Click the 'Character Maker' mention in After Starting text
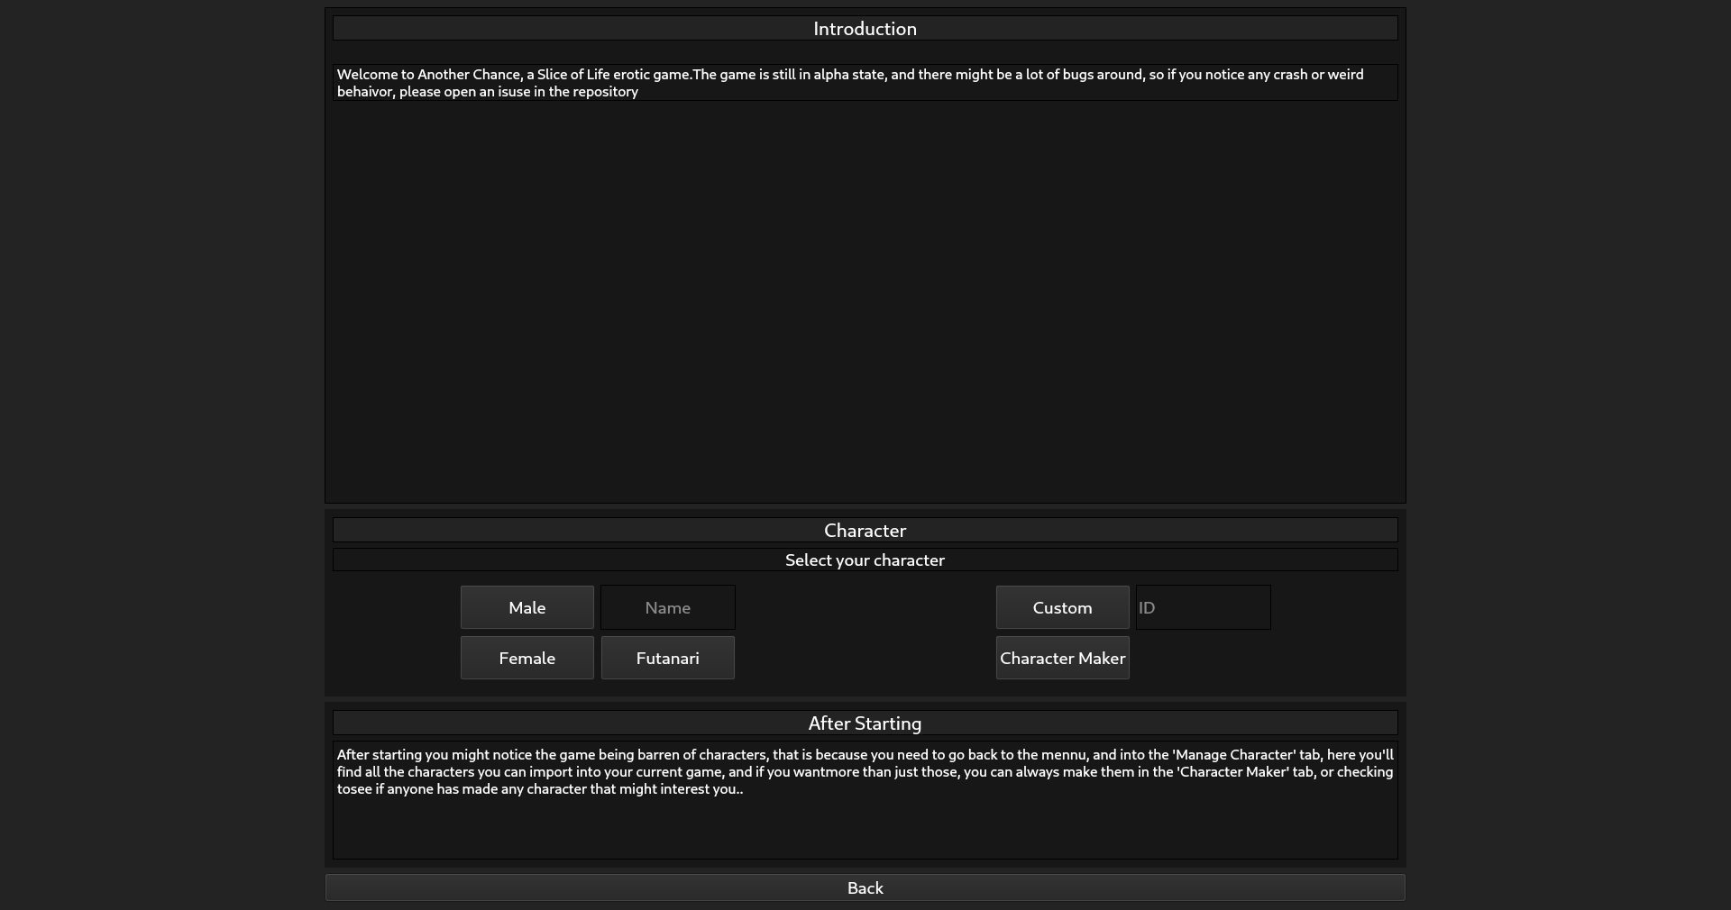The width and height of the screenshot is (1731, 910). point(1234,772)
